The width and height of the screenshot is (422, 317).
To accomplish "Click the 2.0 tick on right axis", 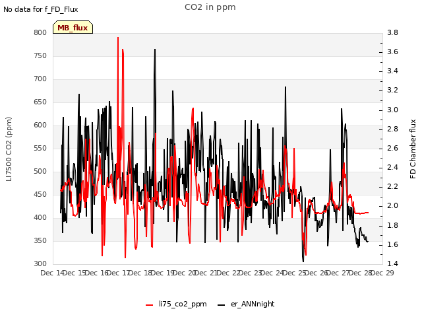I will click(x=393, y=206).
